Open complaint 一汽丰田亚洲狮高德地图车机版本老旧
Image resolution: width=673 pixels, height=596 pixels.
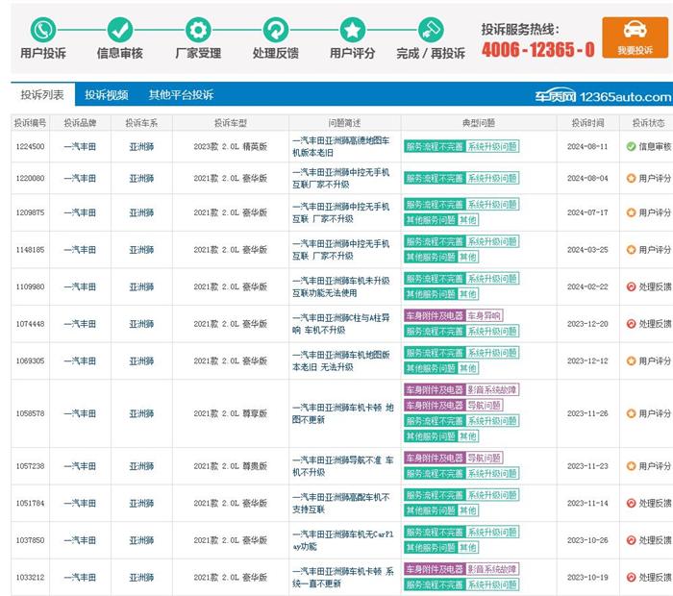click(x=341, y=147)
